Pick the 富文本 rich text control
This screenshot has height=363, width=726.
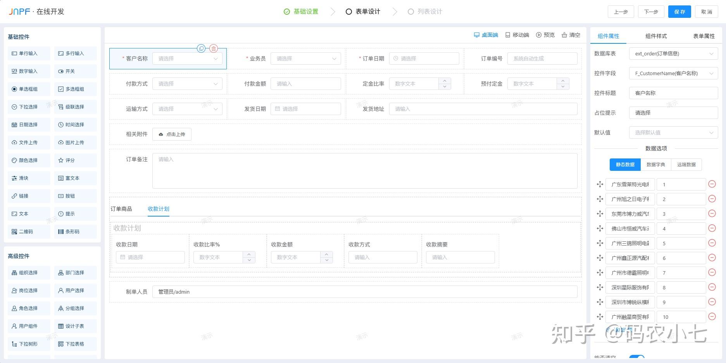point(76,178)
